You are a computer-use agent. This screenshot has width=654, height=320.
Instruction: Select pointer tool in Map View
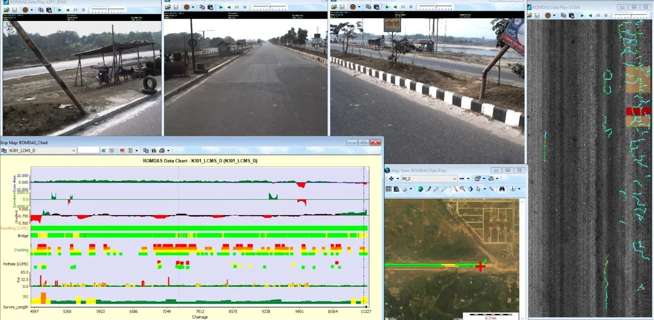point(478,189)
